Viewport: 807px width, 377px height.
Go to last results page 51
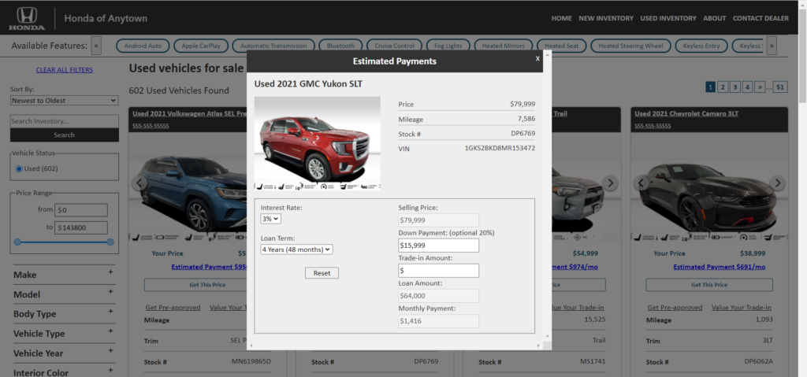click(x=780, y=87)
